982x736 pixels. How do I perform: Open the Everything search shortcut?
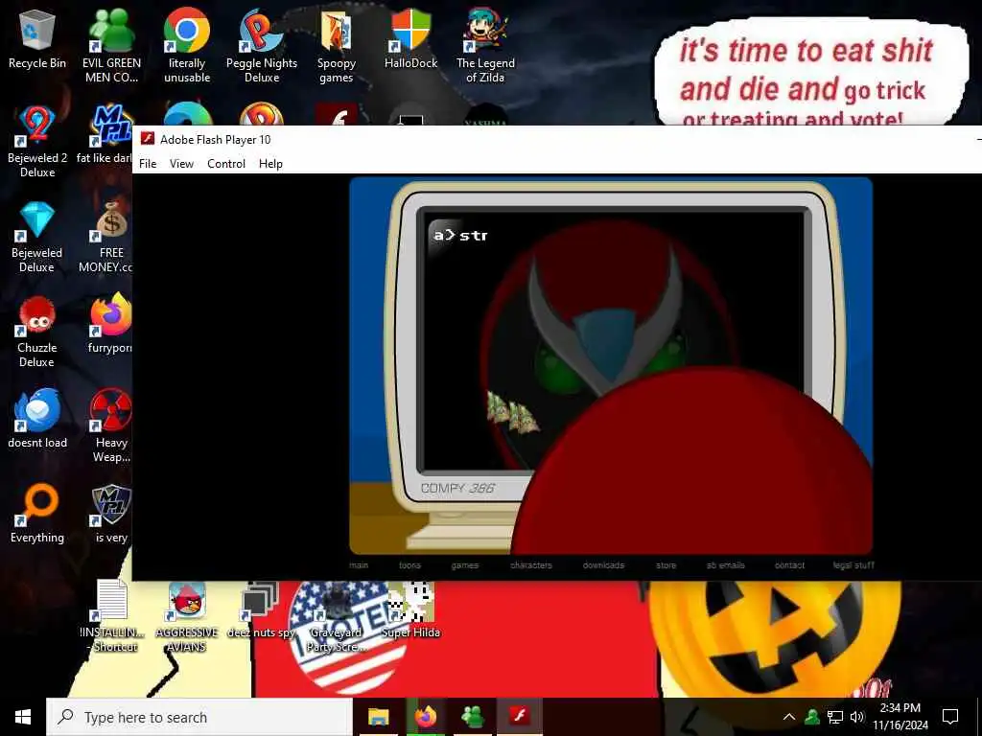tap(37, 514)
